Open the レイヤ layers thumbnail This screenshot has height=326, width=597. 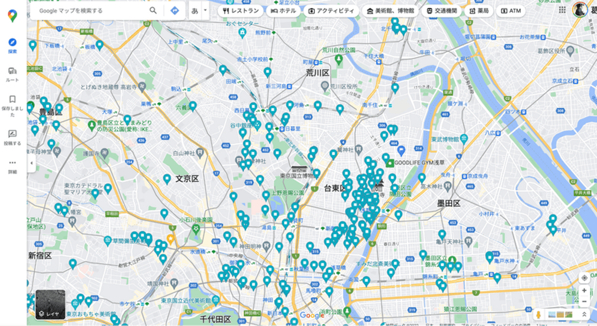[x=50, y=304]
